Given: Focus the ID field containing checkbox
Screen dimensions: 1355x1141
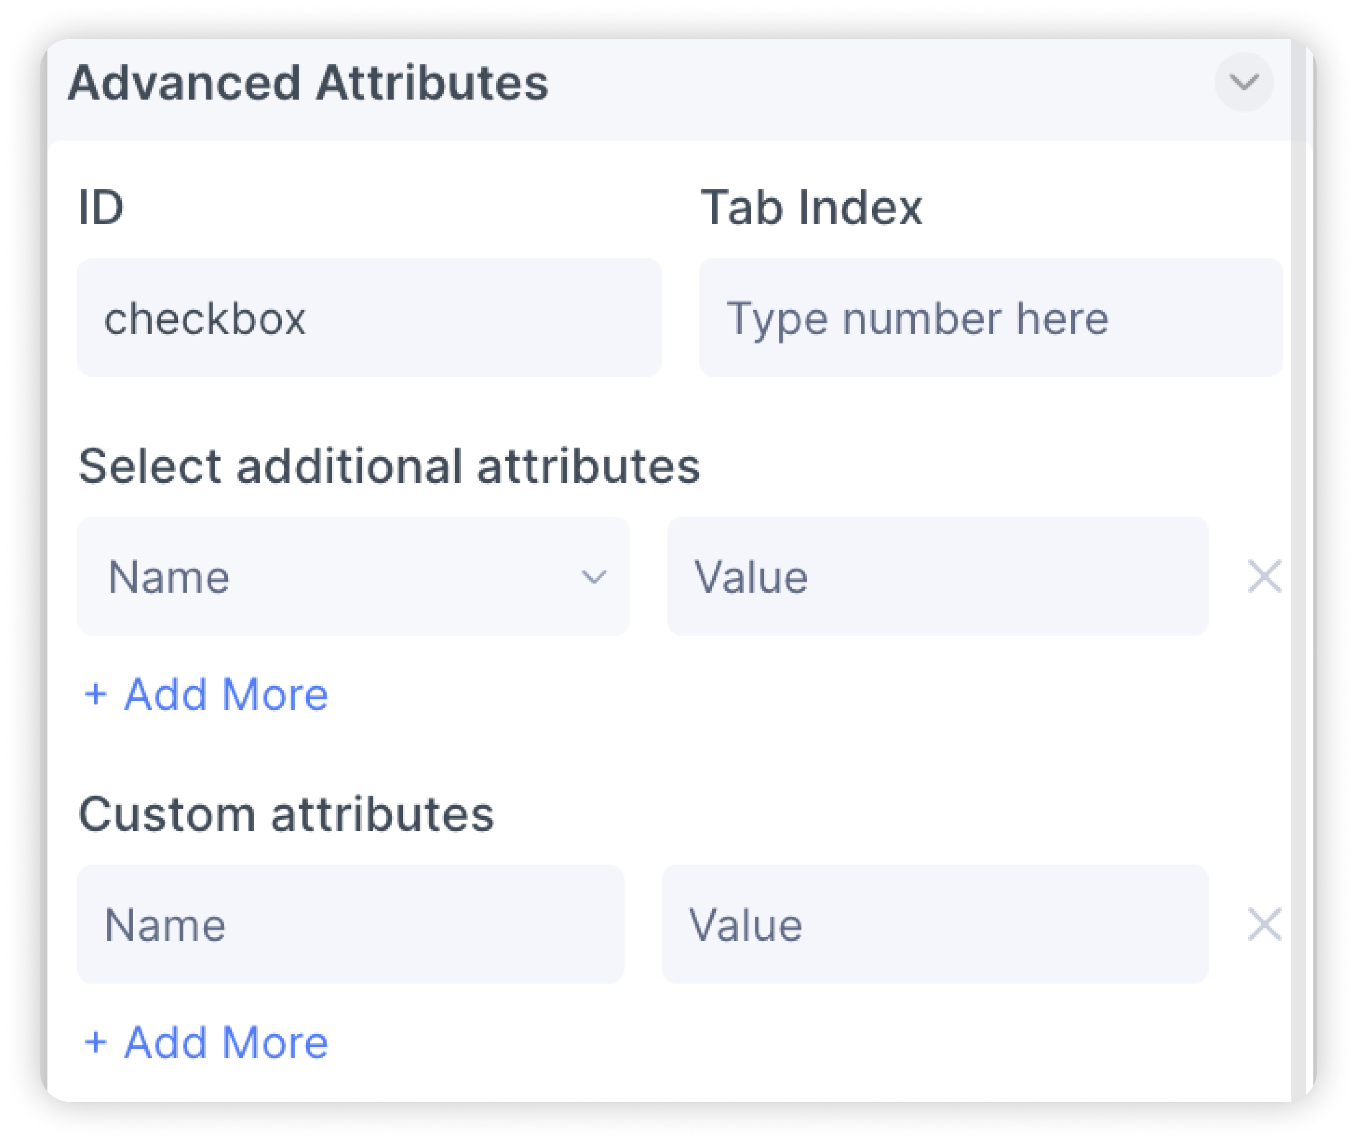Looking at the screenshot, I should click(x=369, y=317).
